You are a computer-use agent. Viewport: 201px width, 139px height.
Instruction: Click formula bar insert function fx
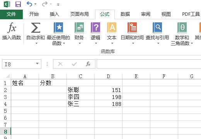coord(88,64)
